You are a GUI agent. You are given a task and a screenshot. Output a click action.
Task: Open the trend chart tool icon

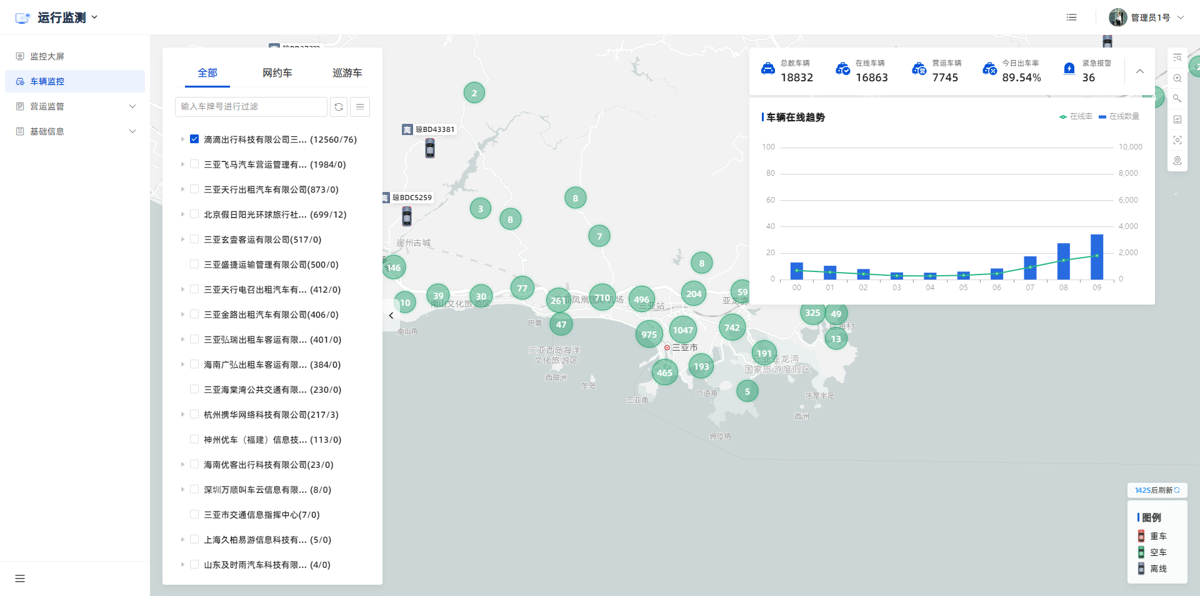tap(1177, 119)
